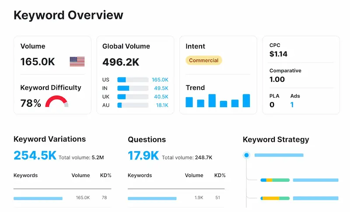The height and width of the screenshot is (212, 350).
Task: Click the red Keyword Difficulty gauge
Action: click(x=57, y=101)
